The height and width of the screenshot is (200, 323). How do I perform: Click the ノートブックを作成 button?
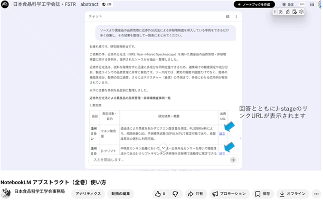click(x=254, y=4)
